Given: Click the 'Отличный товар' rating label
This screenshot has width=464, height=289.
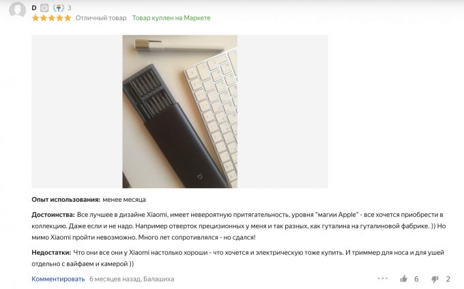Looking at the screenshot, I should [101, 18].
